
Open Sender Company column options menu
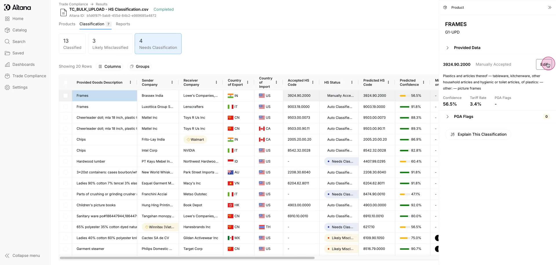[172, 82]
